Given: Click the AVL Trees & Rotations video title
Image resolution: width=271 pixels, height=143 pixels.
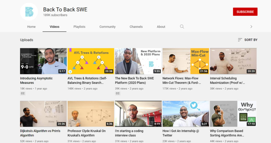Looking at the screenshot, I should pyautogui.click(x=87, y=80).
